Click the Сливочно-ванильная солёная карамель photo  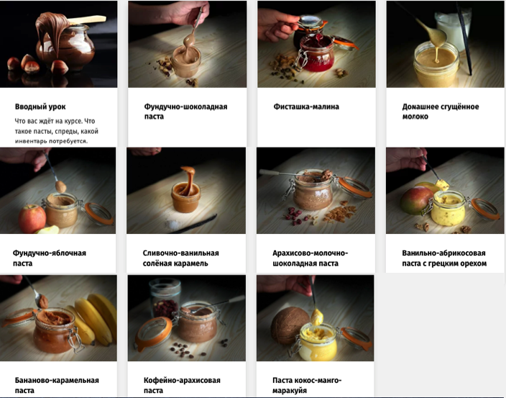pyautogui.click(x=186, y=191)
